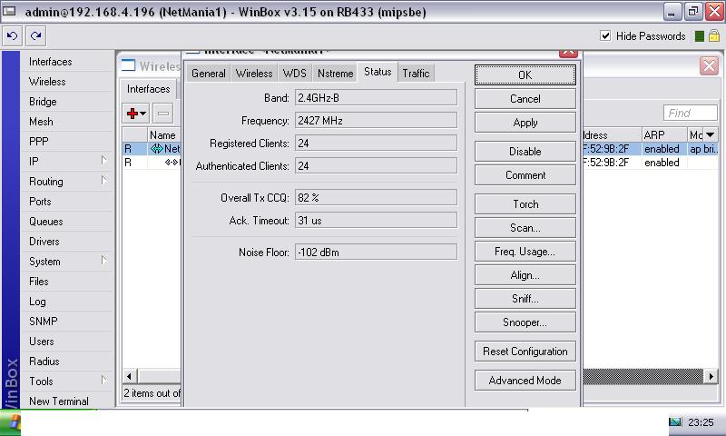Click the Comment button
The width and height of the screenshot is (726, 436).
[525, 175]
